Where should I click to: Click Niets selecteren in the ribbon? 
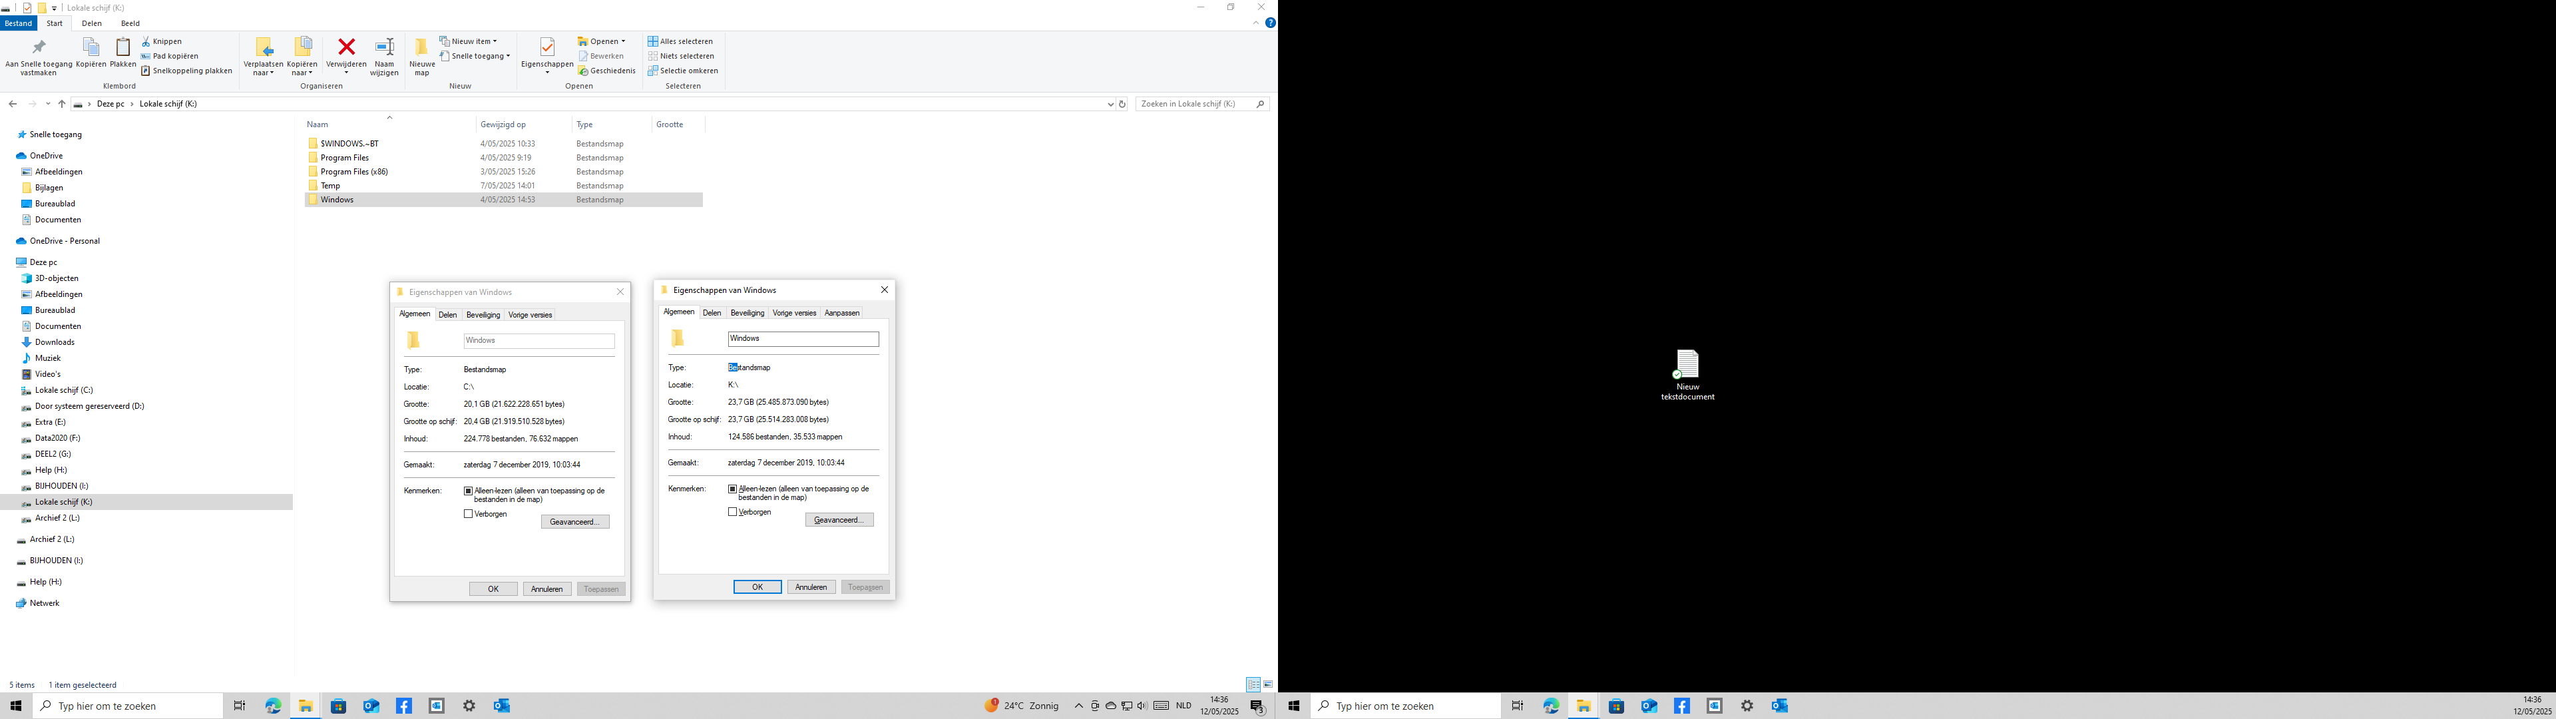[682, 57]
